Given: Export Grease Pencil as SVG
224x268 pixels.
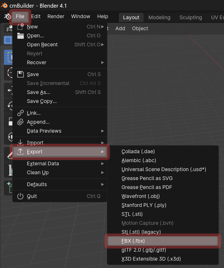Looking at the screenshot, I should click(163, 178).
